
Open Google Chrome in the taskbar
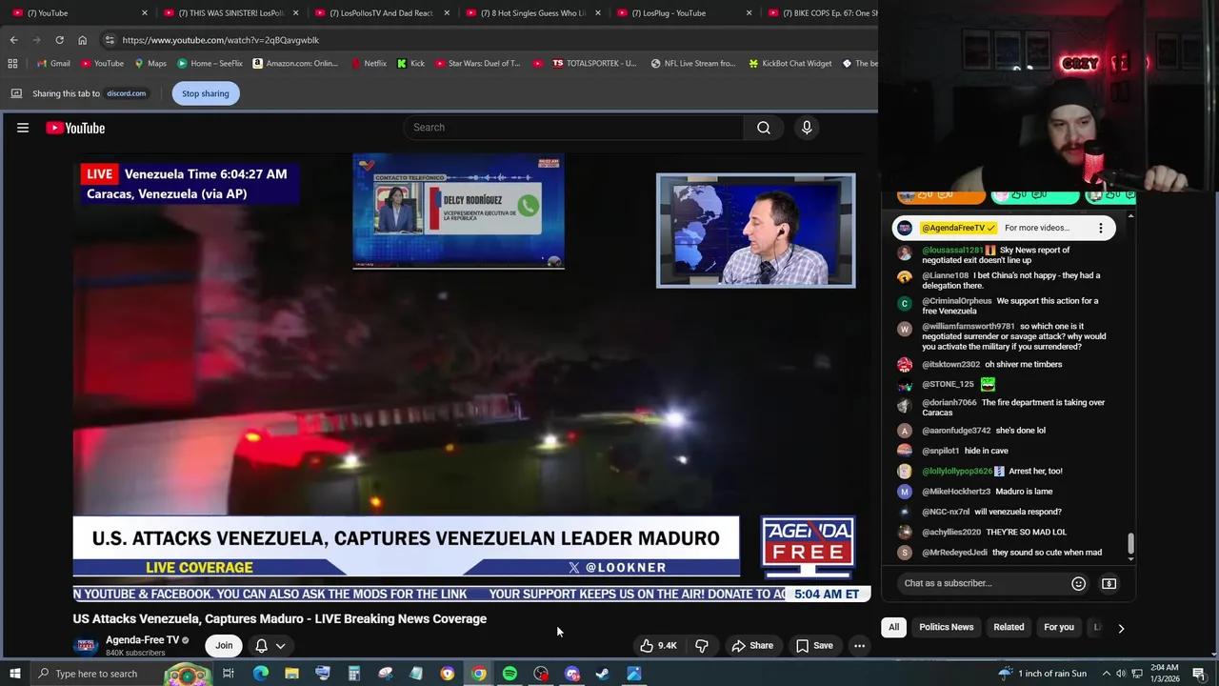pos(478,674)
